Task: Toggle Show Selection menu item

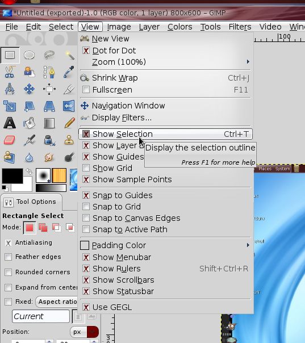Action: click(x=166, y=134)
